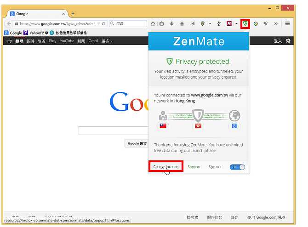Image resolution: width=308 pixels, height=227 pixels.
Task: Click the Google 搜尋 button
Action: point(137,143)
